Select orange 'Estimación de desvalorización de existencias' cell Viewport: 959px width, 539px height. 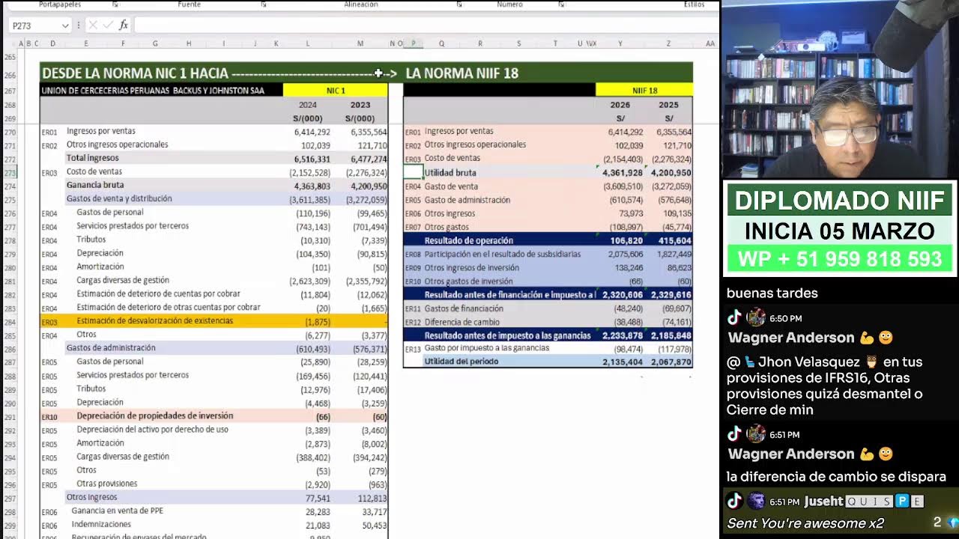pyautogui.click(x=154, y=321)
